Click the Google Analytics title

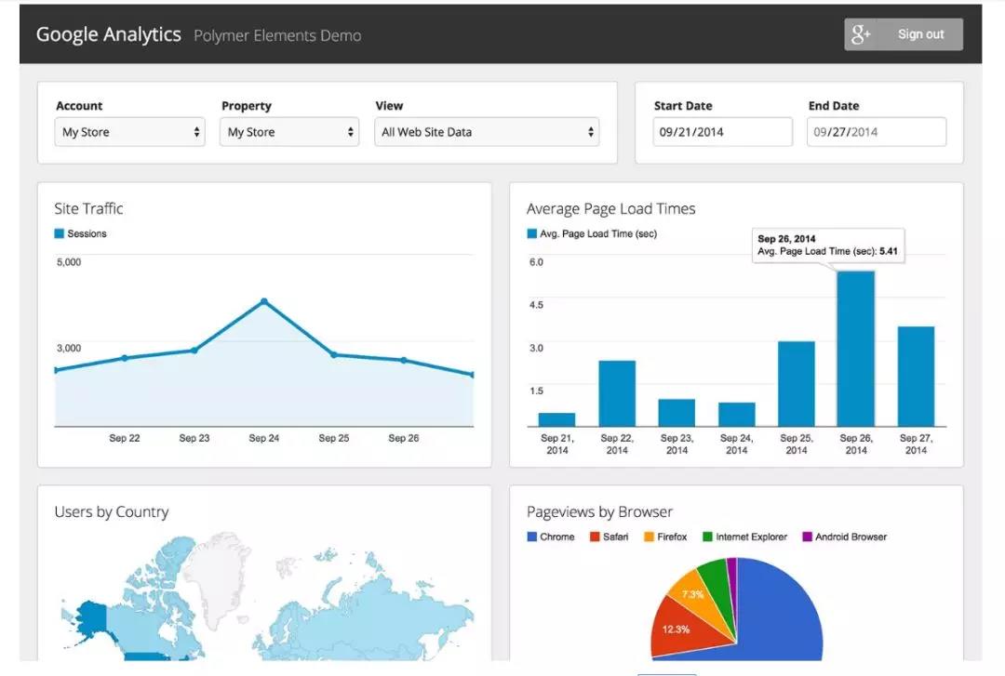point(108,34)
